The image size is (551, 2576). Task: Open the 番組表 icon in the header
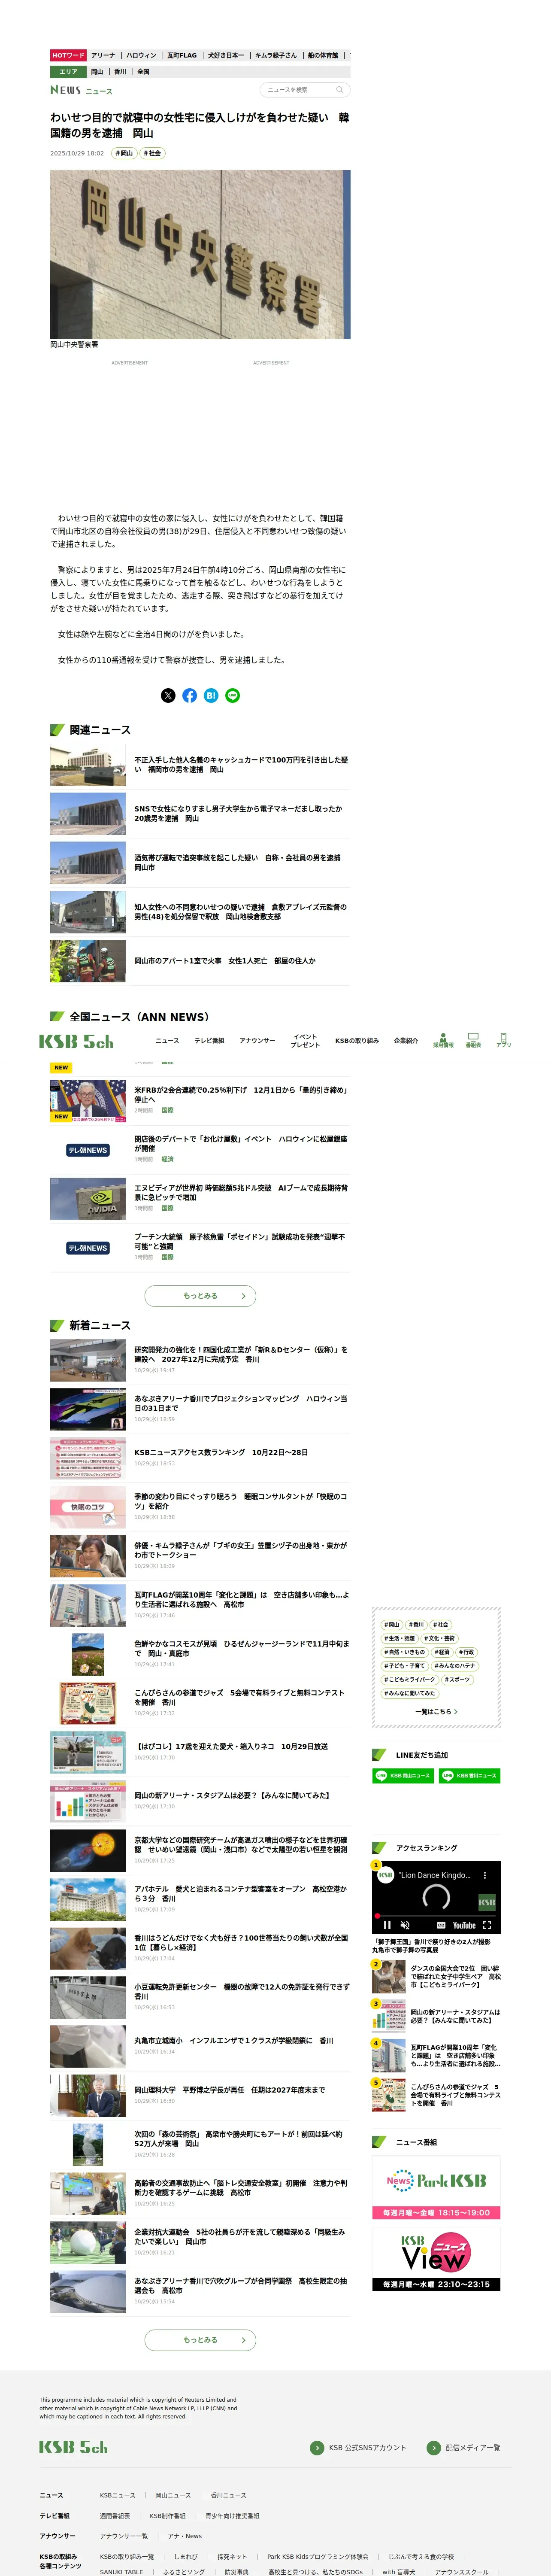tap(473, 1040)
